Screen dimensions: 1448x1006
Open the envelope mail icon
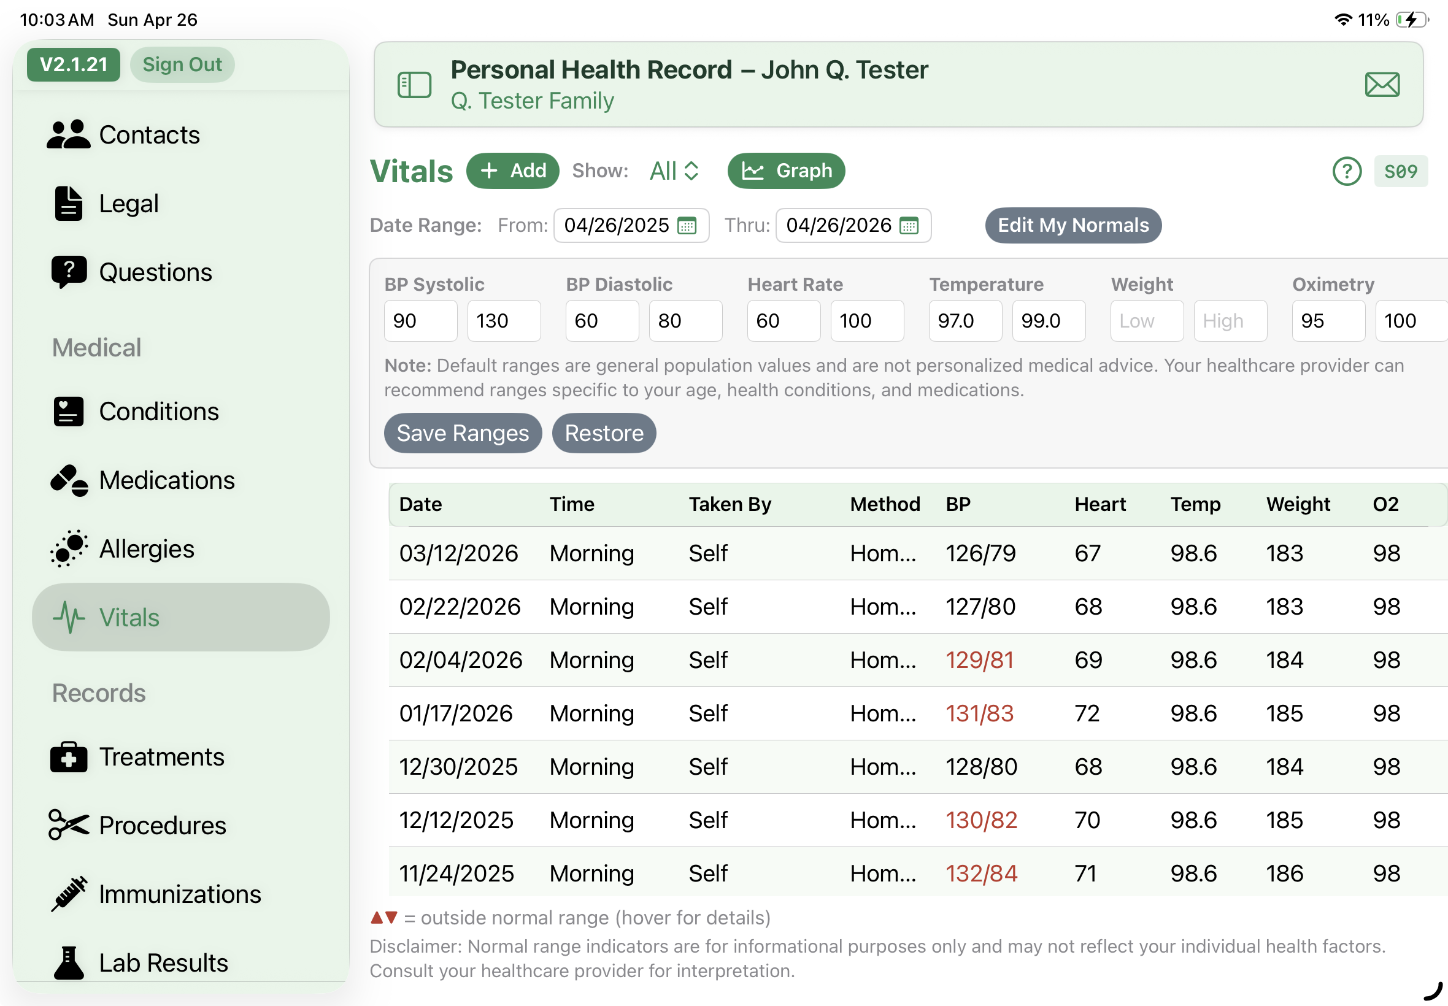click(1382, 85)
